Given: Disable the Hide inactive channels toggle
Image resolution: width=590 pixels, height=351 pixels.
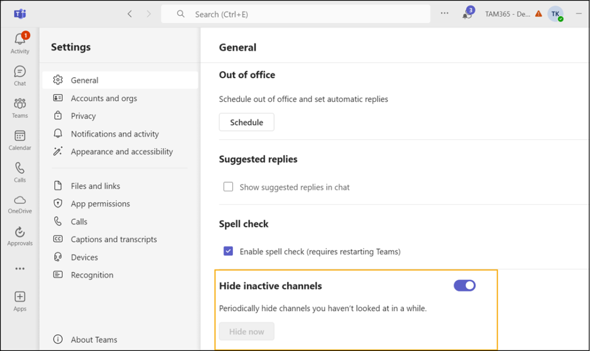Looking at the screenshot, I should pyautogui.click(x=464, y=285).
